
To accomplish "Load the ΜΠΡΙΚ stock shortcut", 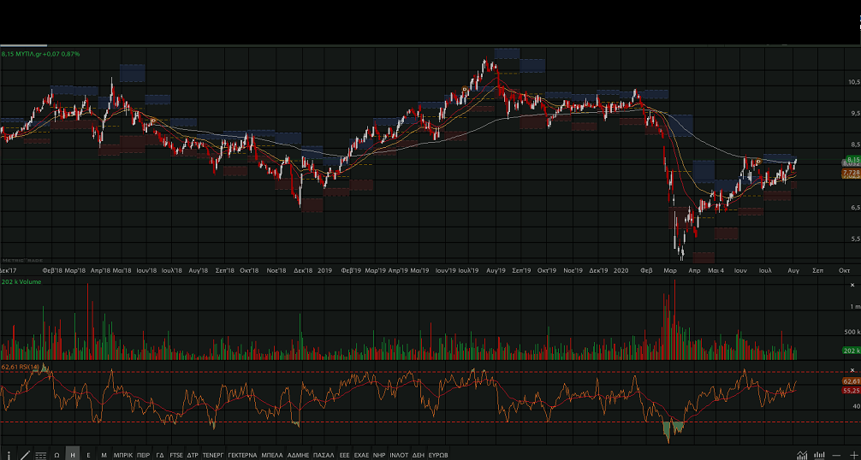I will [x=122, y=454].
